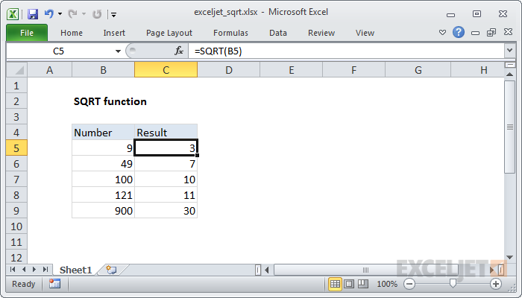Select the highlighted column C header
Image resolution: width=522 pixels, height=298 pixels.
click(166, 70)
